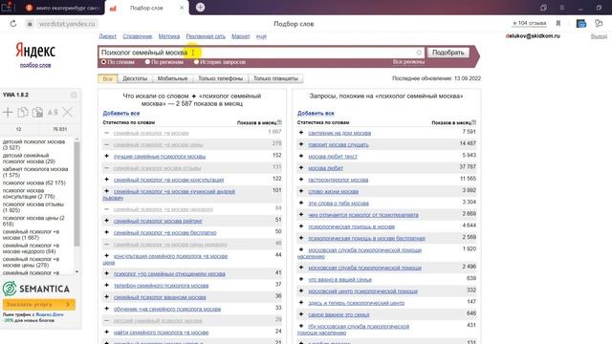The height and width of the screenshot is (344, 612).
Task: Click plus next to 'слово жизни москва'
Action: tap(301, 191)
